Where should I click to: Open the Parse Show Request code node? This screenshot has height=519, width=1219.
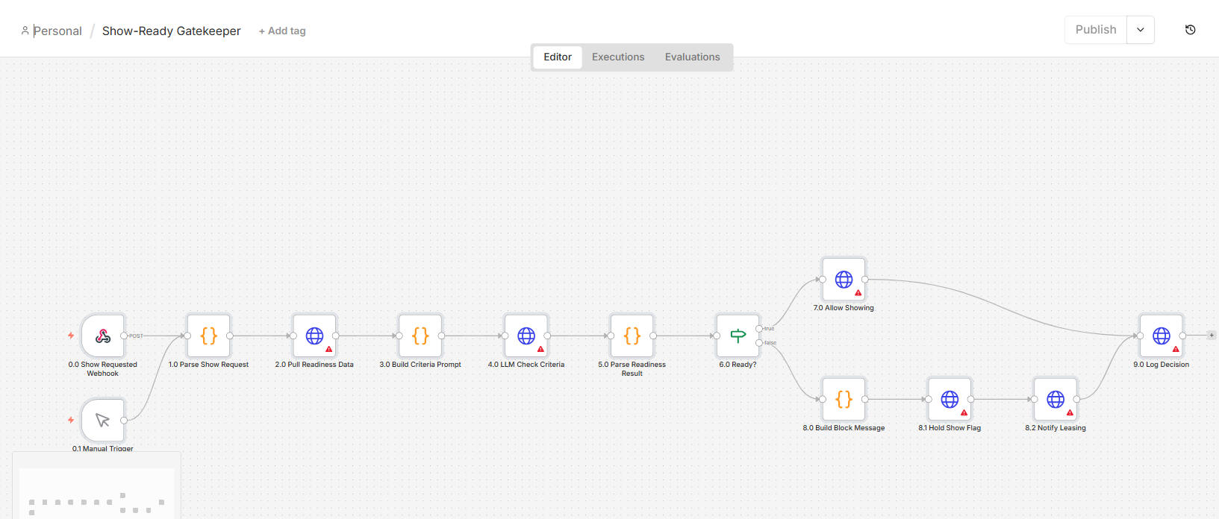[x=209, y=336]
